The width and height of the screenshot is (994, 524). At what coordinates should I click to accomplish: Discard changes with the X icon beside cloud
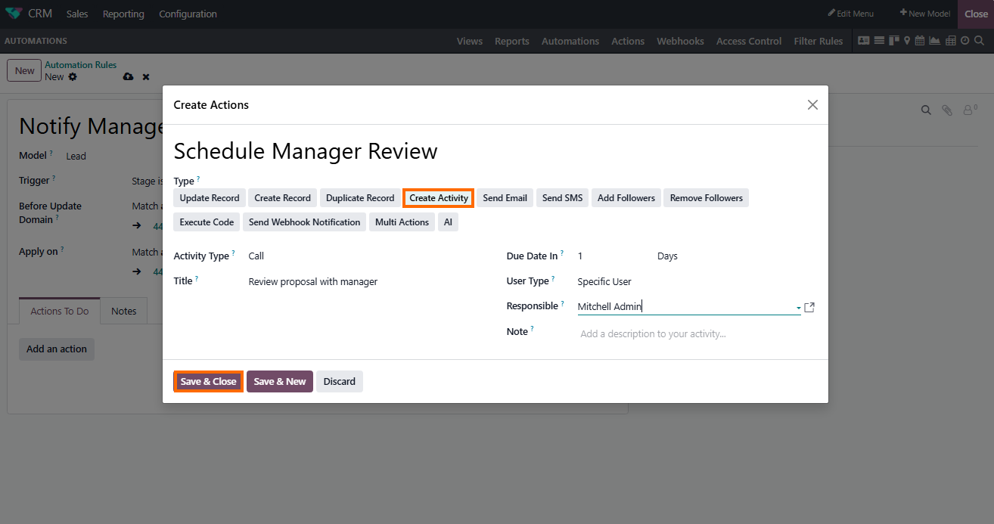coord(146,76)
